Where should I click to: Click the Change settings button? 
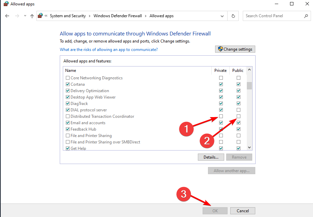click(x=235, y=49)
